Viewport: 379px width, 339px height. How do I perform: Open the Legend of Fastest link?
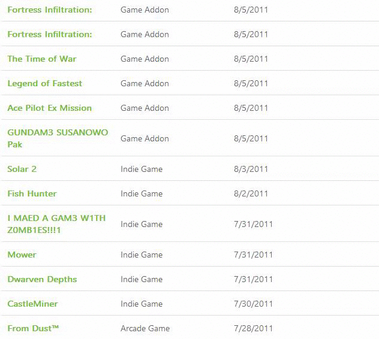(45, 83)
